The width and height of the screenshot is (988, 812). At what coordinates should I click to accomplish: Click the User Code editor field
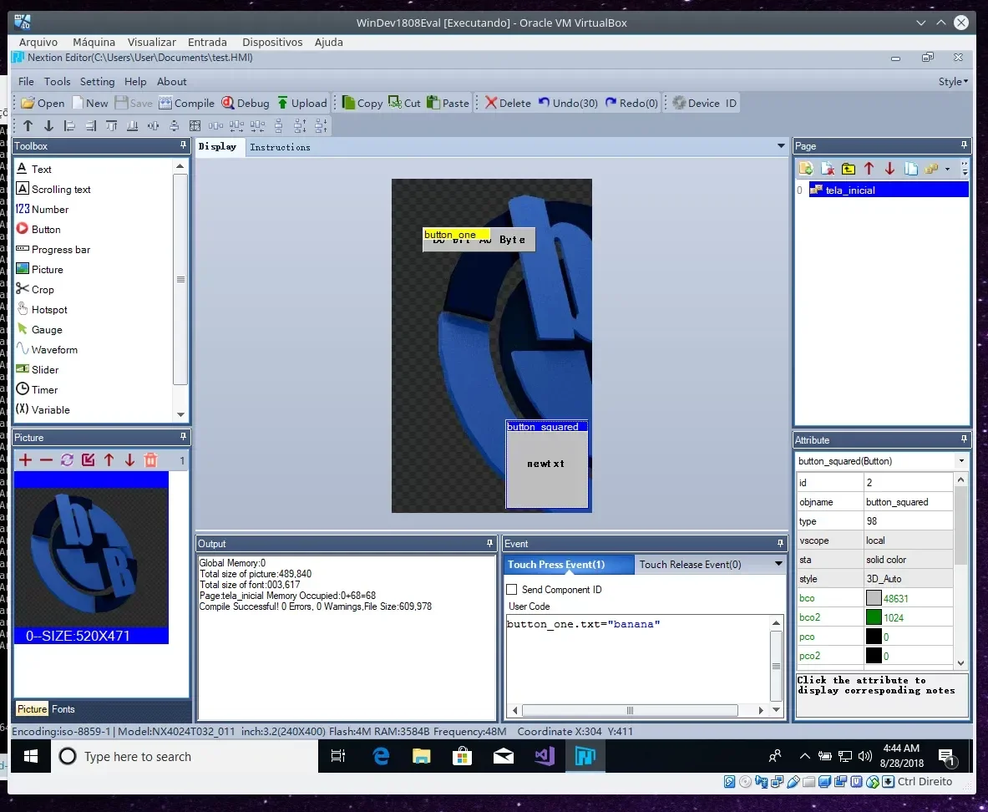tap(638, 659)
